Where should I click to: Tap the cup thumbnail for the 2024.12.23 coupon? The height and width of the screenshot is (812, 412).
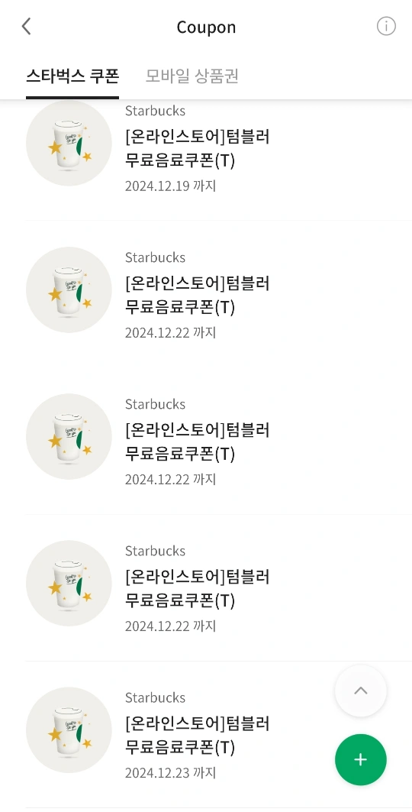pos(69,730)
